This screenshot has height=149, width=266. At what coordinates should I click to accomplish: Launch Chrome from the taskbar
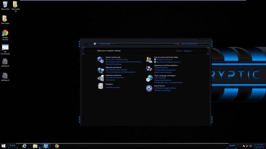point(57,146)
